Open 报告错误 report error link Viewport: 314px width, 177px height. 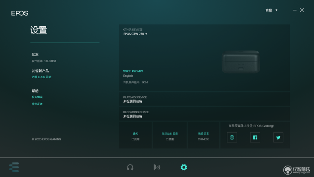click(37, 97)
